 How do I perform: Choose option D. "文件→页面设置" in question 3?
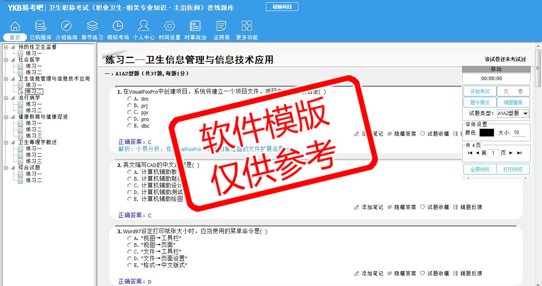point(130,258)
